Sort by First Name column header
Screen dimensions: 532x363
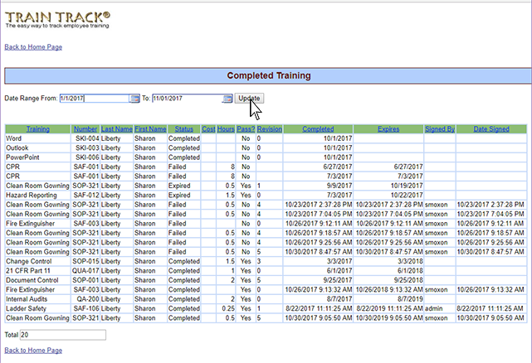(x=150, y=129)
